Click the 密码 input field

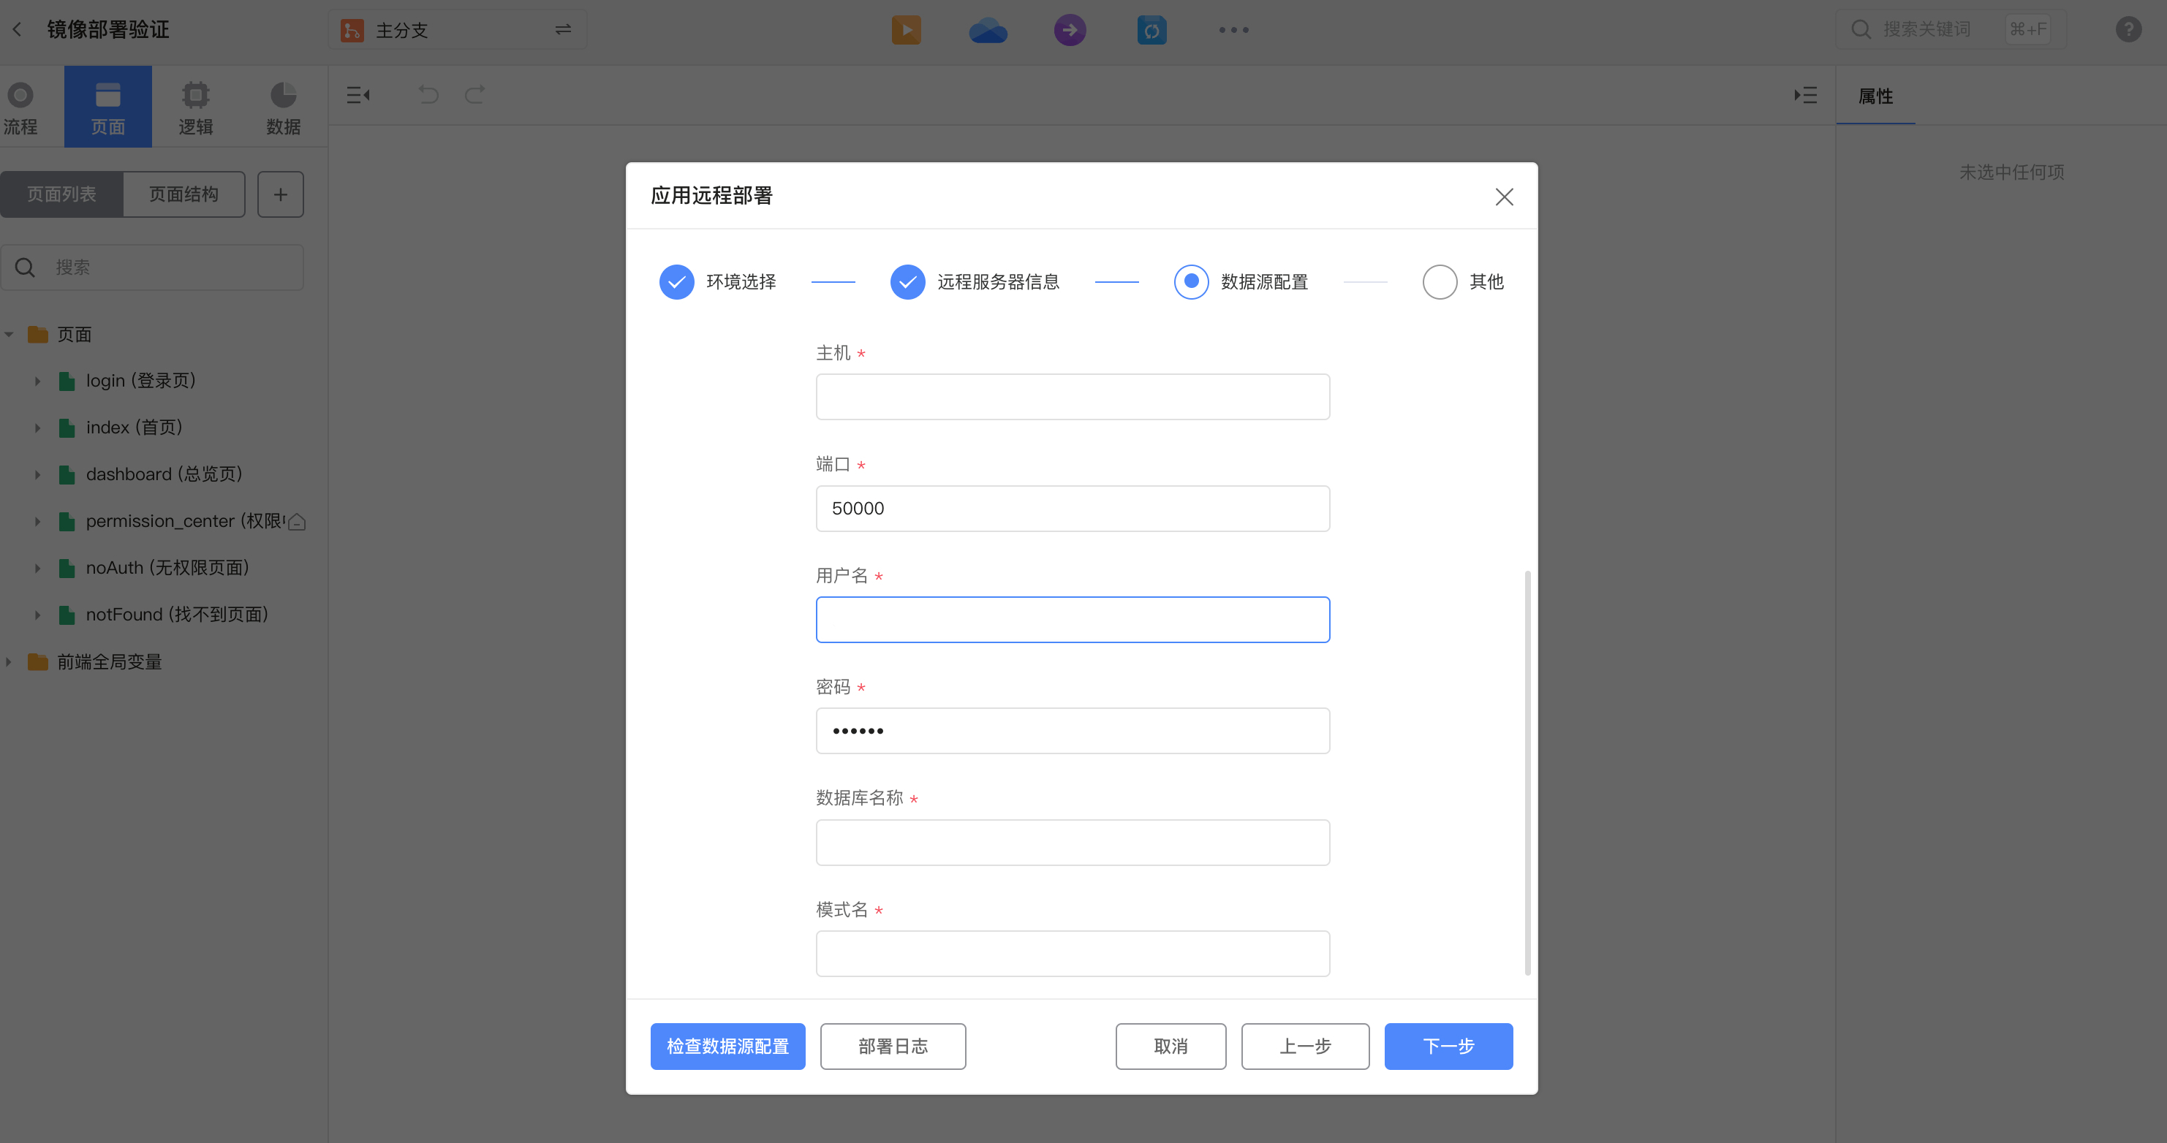tap(1073, 731)
